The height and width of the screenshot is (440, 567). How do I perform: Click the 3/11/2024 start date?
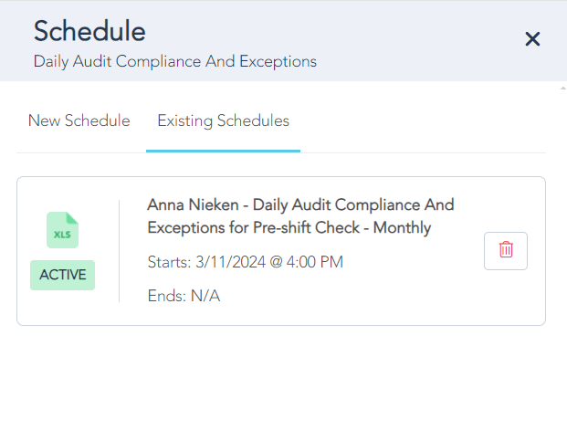[x=230, y=262]
